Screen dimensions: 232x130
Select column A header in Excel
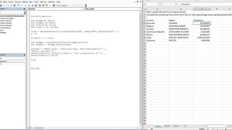tap(157, 9)
